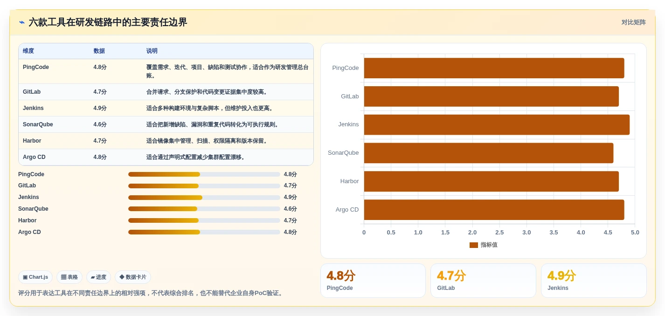Click the SonarQube progress bar
The image size is (665, 316).
tap(204, 209)
